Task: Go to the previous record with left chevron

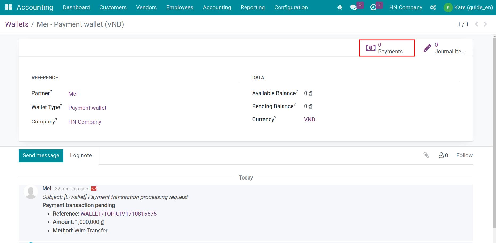Action: coord(476,24)
